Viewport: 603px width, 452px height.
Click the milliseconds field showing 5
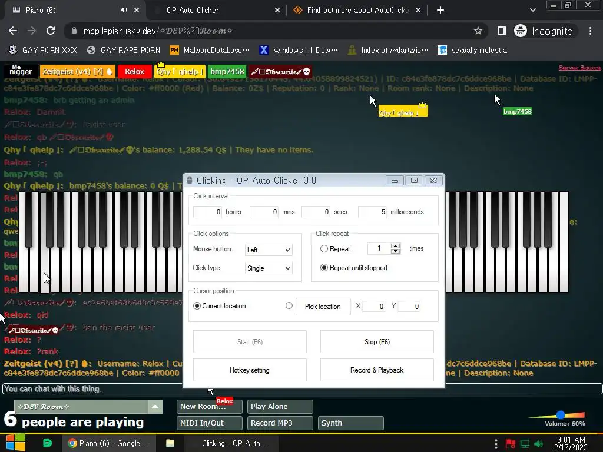372,212
